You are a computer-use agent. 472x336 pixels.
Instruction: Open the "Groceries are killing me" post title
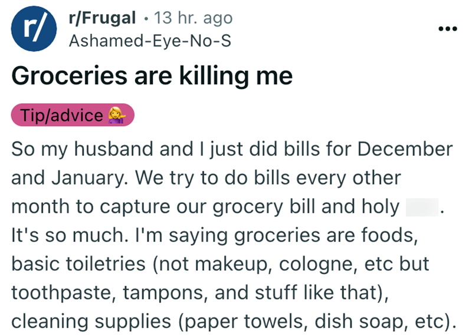[x=152, y=77]
